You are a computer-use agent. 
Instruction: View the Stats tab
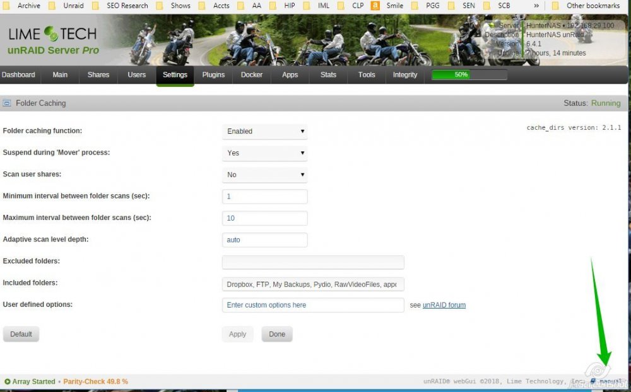click(328, 75)
